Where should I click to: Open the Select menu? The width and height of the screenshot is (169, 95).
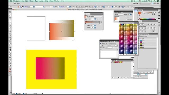coord(41,1)
